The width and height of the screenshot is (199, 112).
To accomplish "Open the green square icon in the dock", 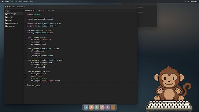I will (x=97, y=107).
